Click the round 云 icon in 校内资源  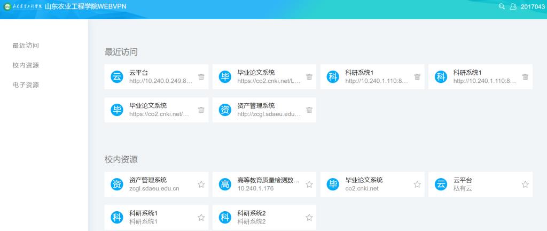pyautogui.click(x=441, y=184)
